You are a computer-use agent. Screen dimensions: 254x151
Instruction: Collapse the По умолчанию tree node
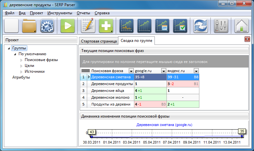click(x=15, y=54)
